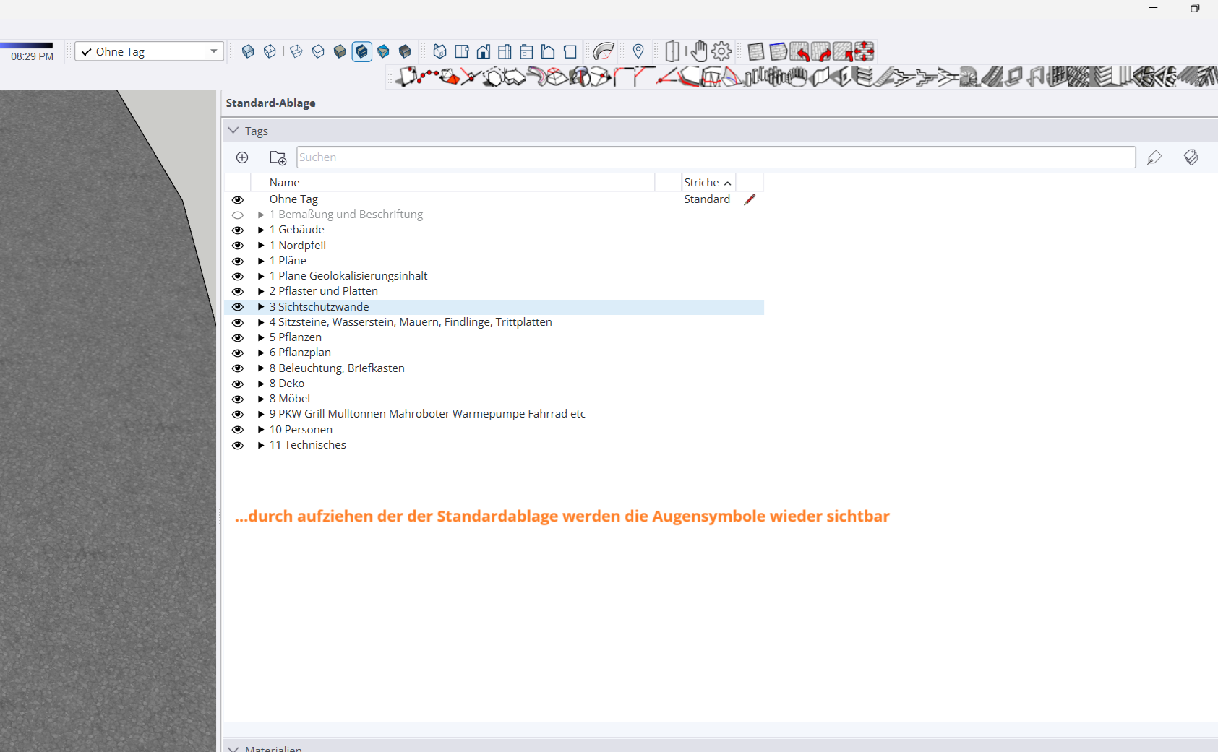Image resolution: width=1218 pixels, height=752 pixels.
Task: Click the curved surface tool icon
Action: [x=603, y=51]
